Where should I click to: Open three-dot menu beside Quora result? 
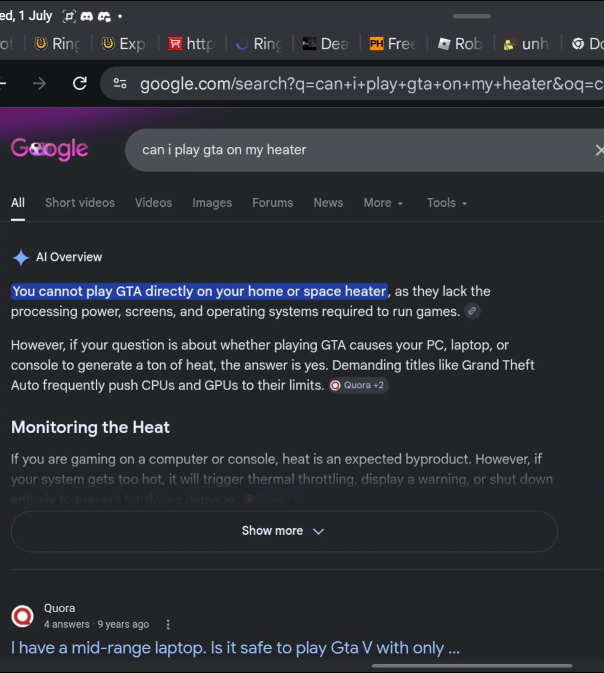click(x=168, y=625)
